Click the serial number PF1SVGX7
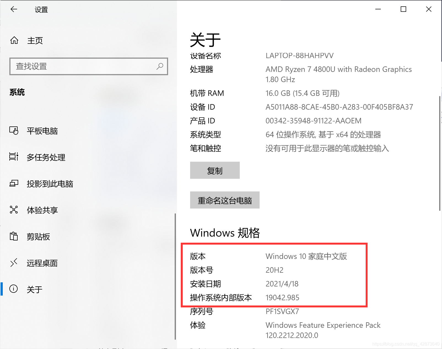The width and height of the screenshot is (442, 349). pyautogui.click(x=282, y=311)
